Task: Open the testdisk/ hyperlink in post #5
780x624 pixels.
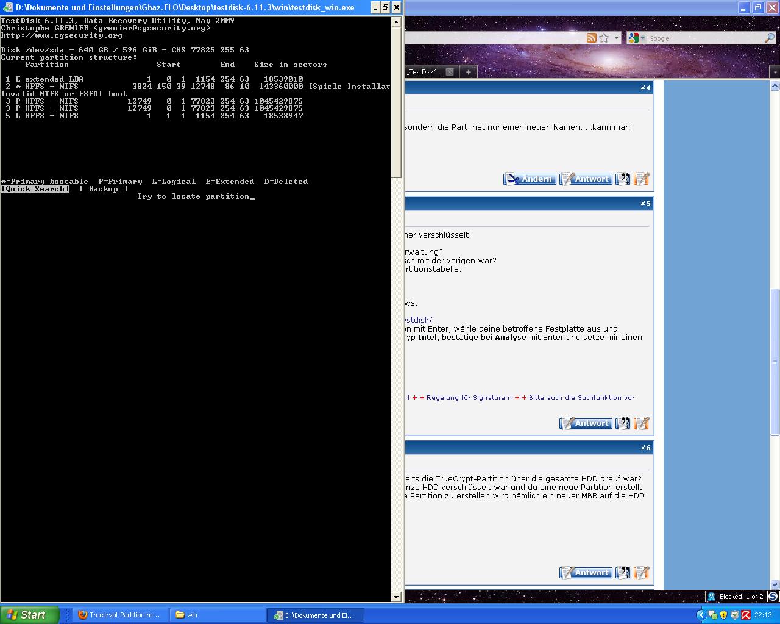Action: click(x=419, y=320)
